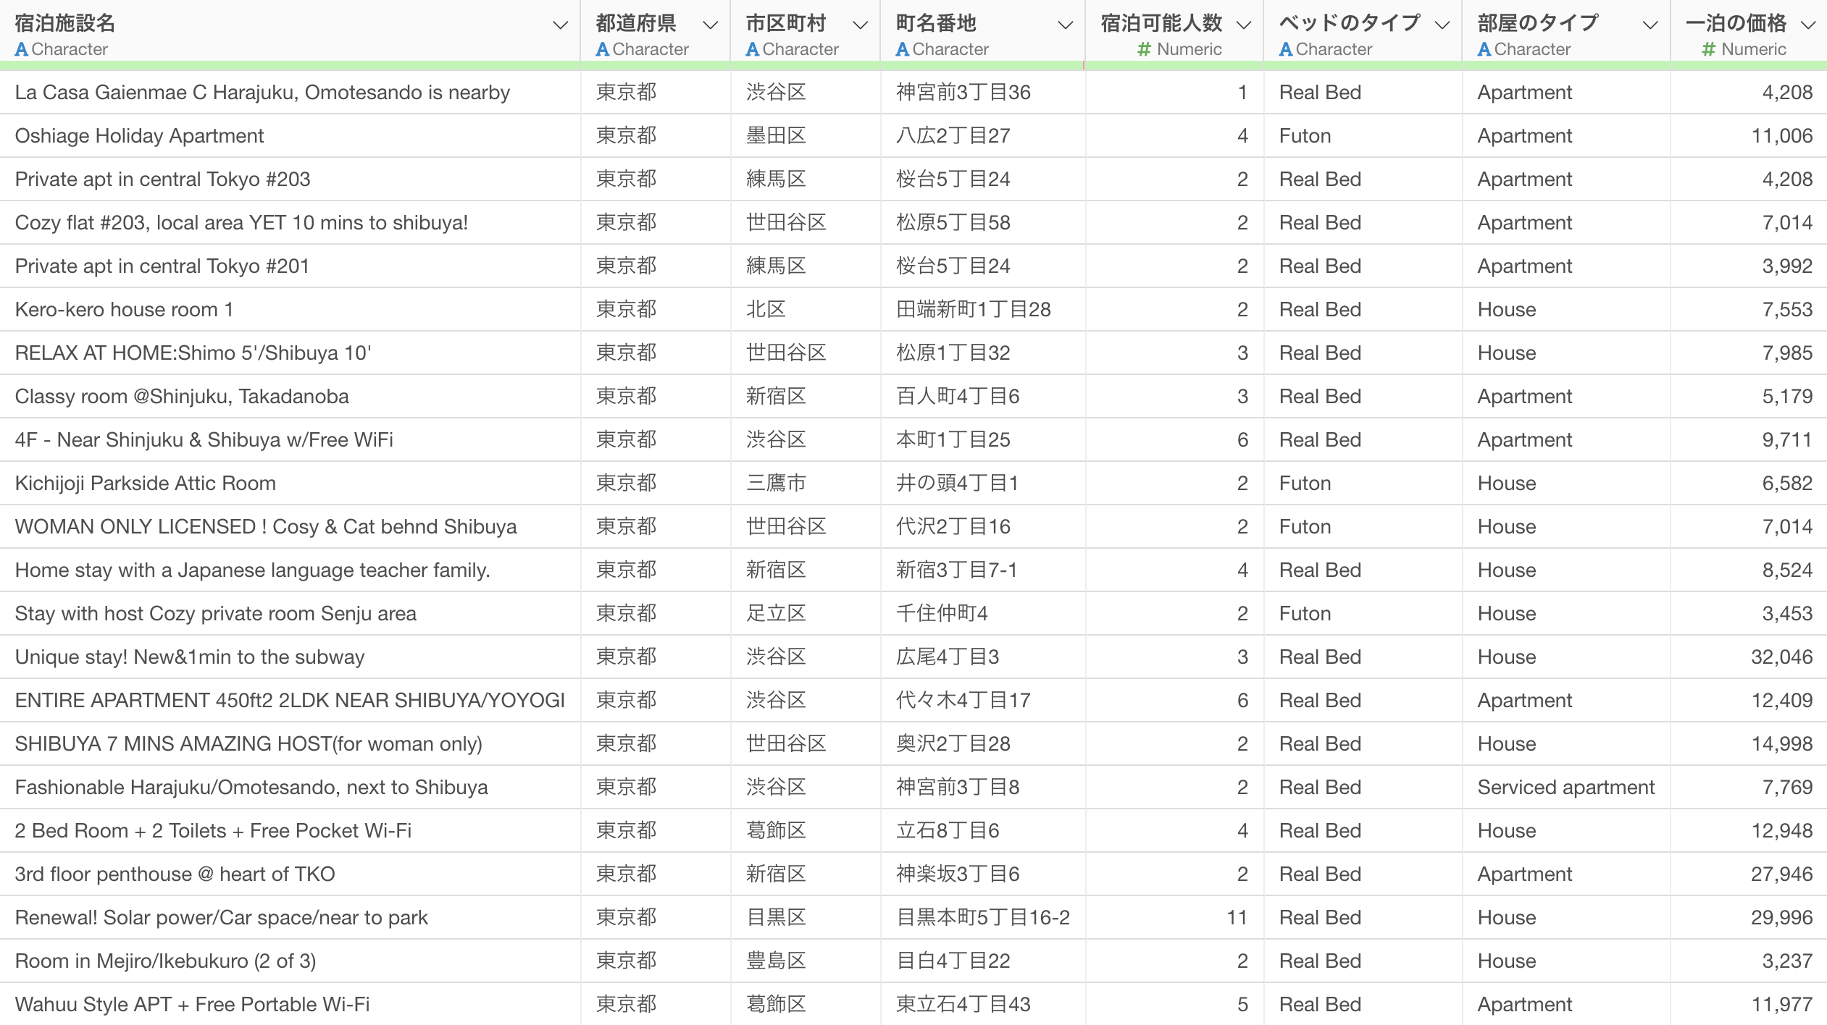
Task: Click Numeric hash icon under 一泊の価格
Action: pyautogui.click(x=1709, y=49)
